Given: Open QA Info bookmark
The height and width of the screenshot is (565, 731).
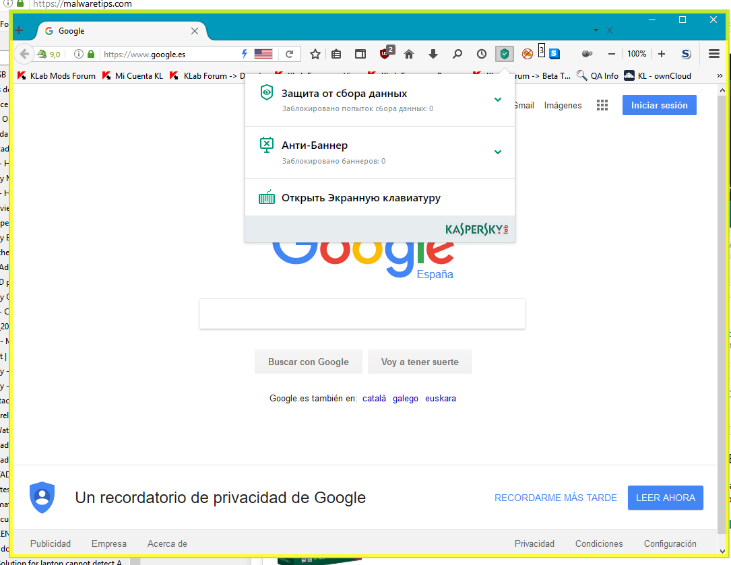Looking at the screenshot, I should [x=598, y=75].
